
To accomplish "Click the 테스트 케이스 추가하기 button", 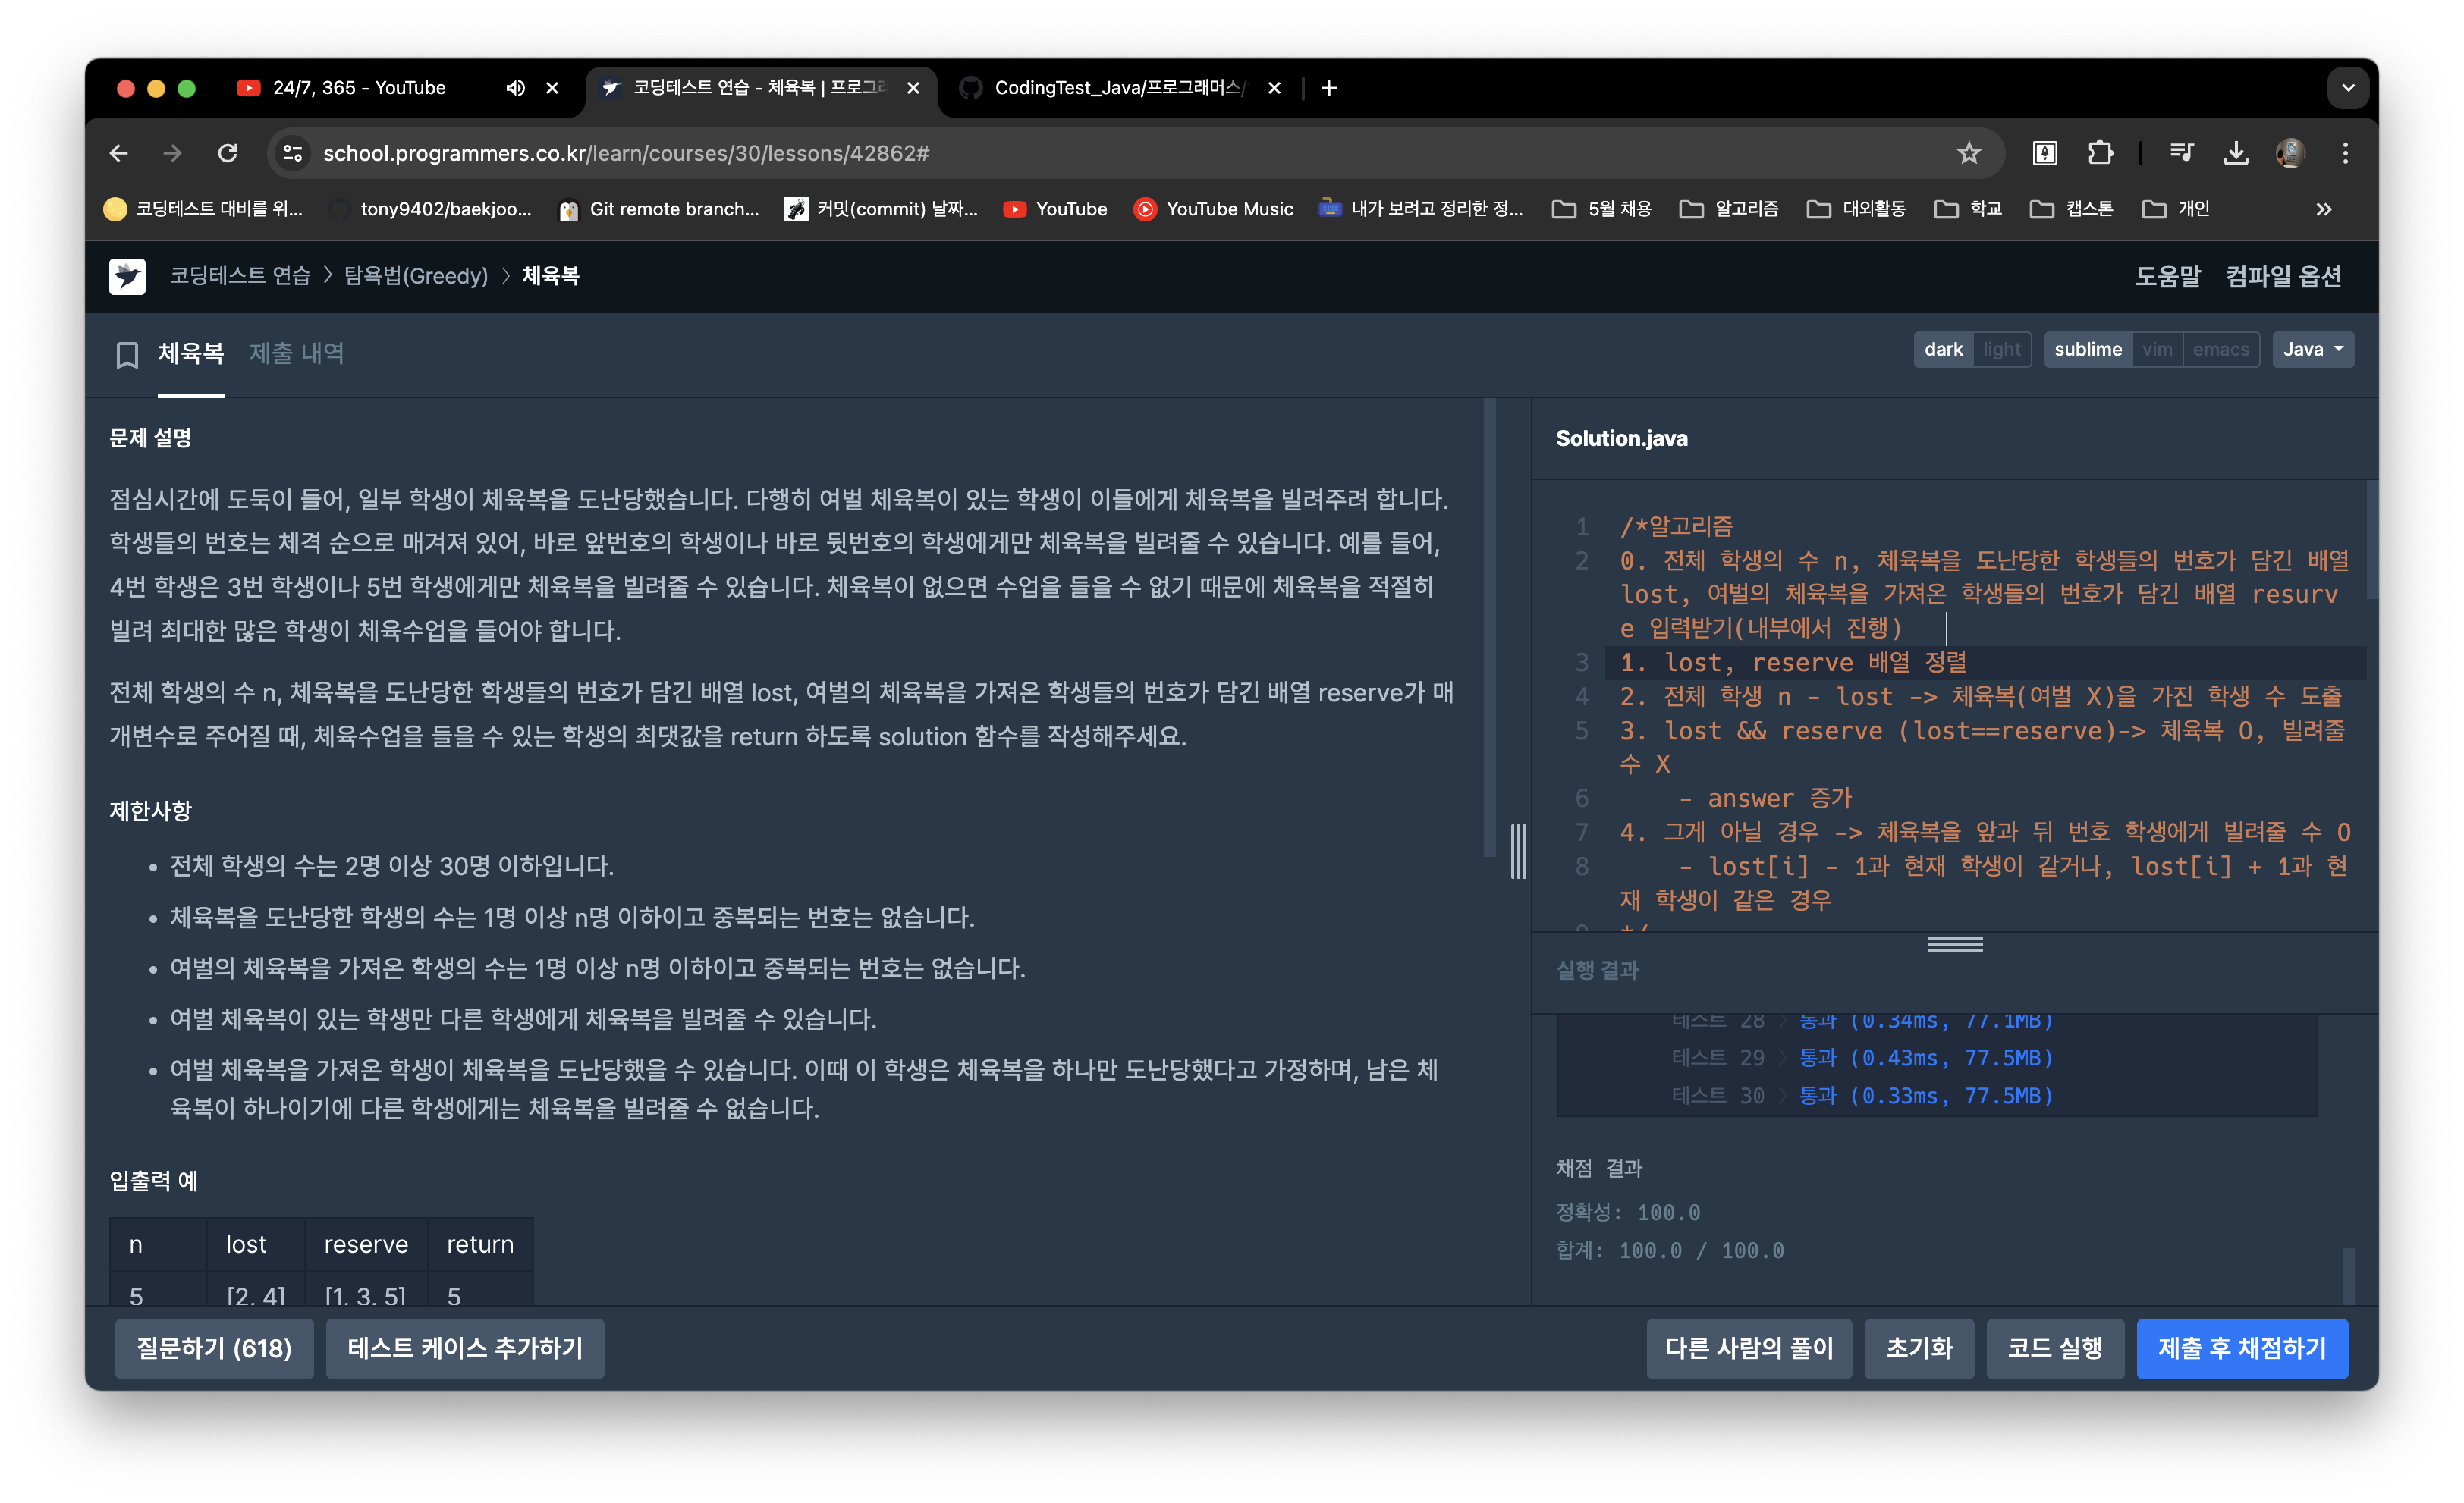I will click(465, 1349).
